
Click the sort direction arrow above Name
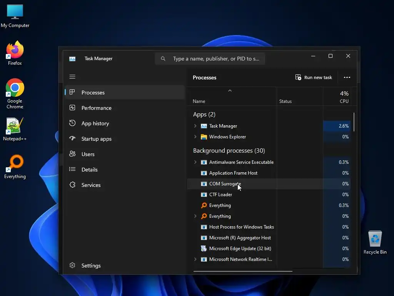click(230, 91)
